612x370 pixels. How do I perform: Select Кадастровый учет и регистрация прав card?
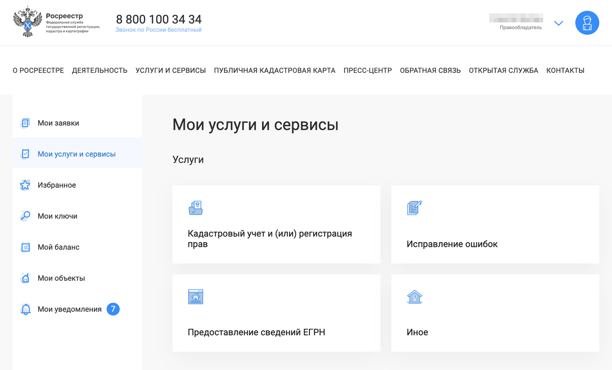(276, 224)
